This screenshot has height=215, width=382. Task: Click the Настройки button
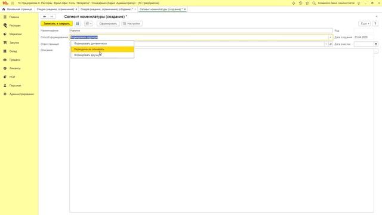(132, 24)
